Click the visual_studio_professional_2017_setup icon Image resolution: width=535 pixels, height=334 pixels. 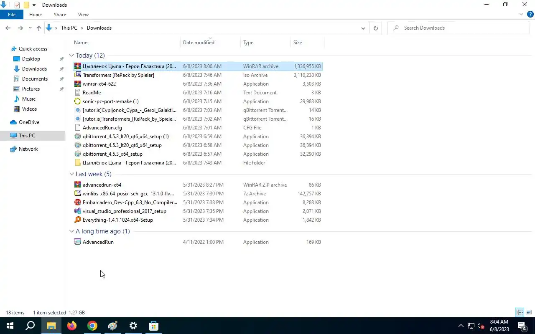point(77,211)
